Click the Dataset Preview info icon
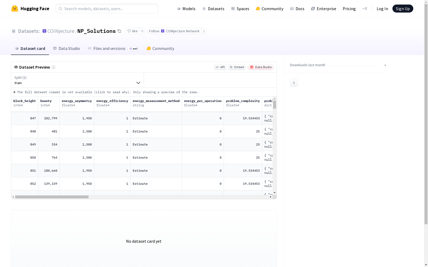Viewport: 428px width, 267px height. [53, 67]
